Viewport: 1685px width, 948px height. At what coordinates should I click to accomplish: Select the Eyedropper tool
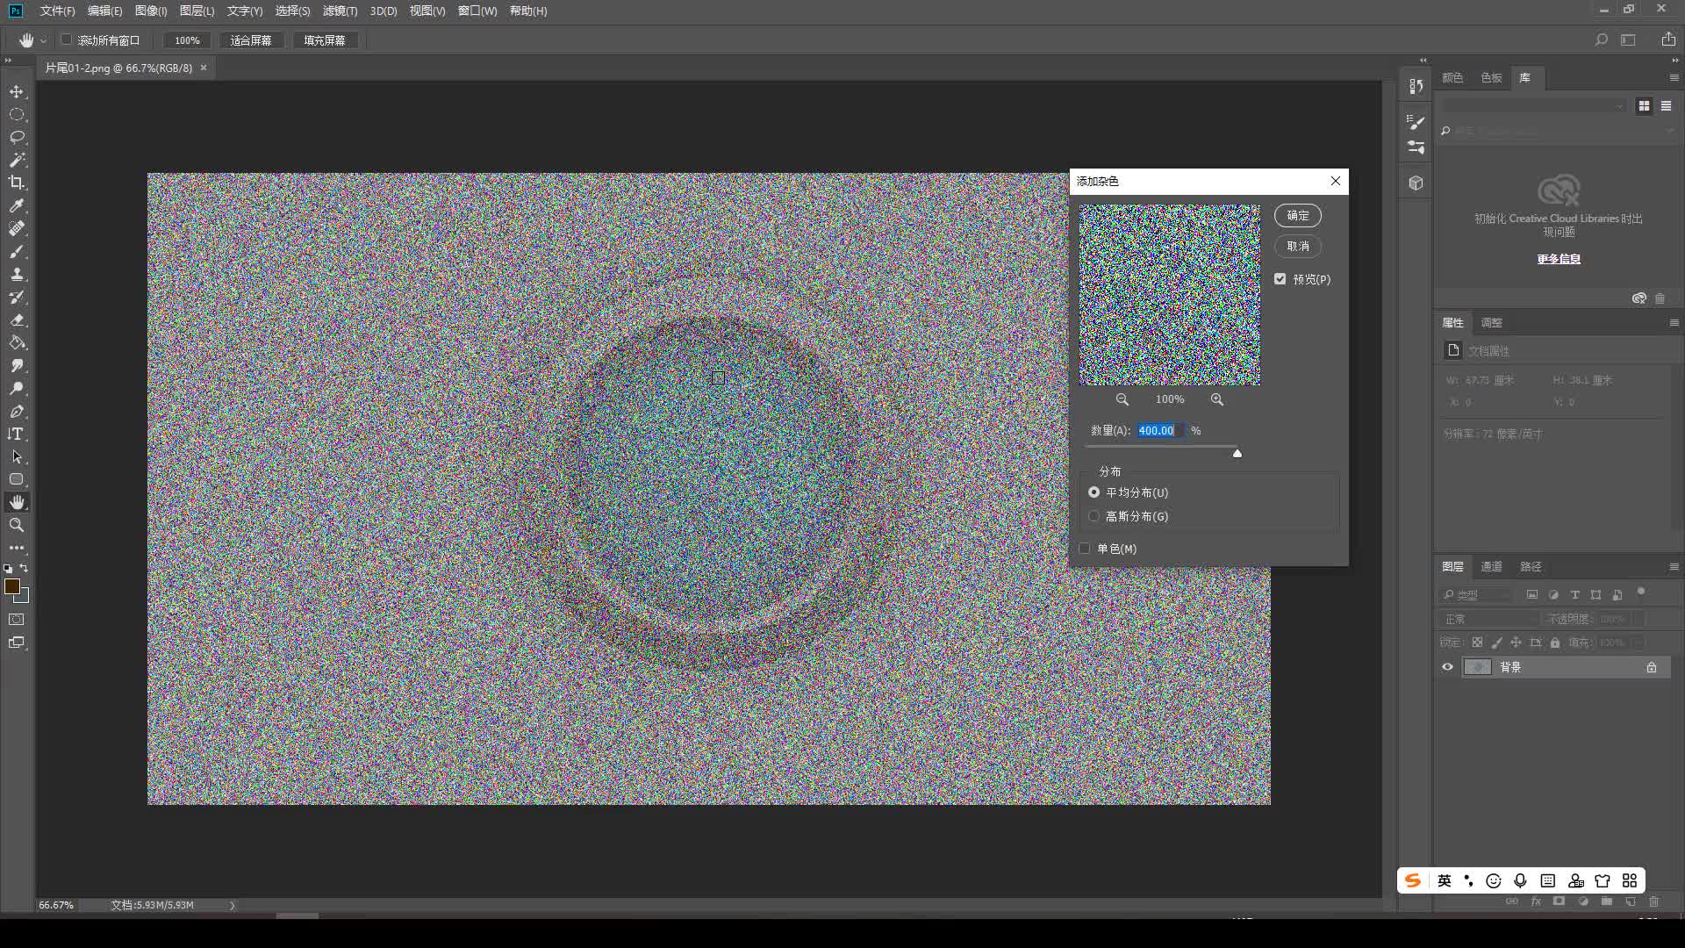point(17,205)
